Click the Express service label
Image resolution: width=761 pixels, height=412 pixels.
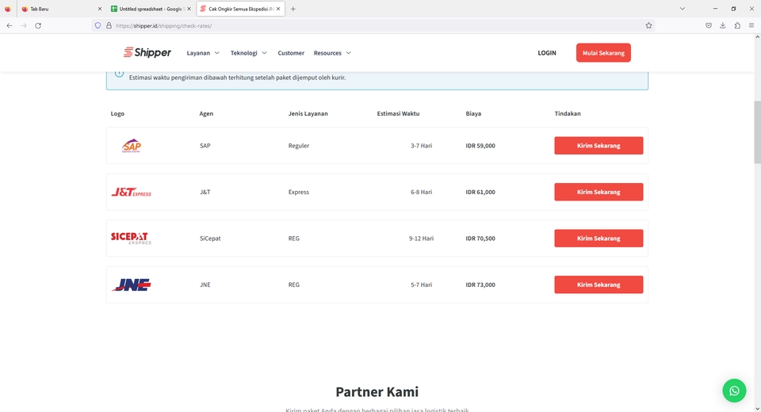point(299,193)
